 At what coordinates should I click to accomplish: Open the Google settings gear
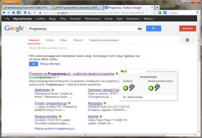click(x=187, y=40)
